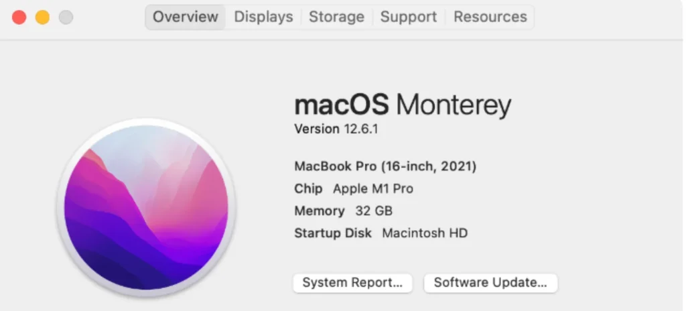The width and height of the screenshot is (686, 311).
Task: Close the About This Mac window
Action: (x=19, y=17)
